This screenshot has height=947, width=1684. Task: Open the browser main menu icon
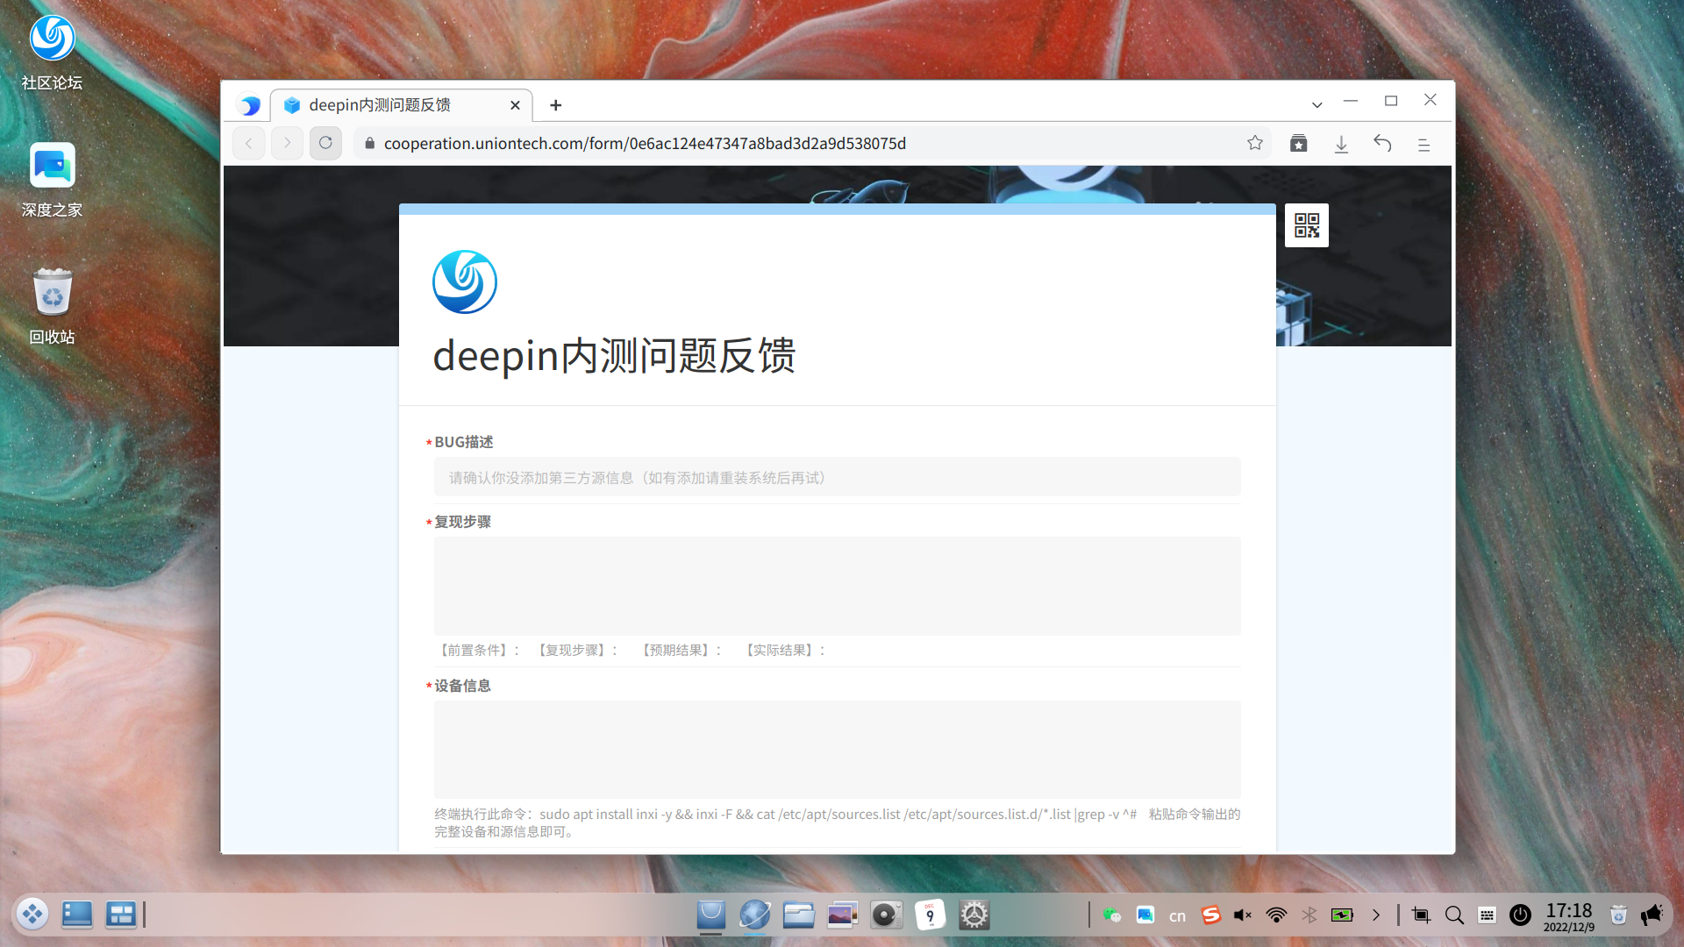(x=1424, y=145)
